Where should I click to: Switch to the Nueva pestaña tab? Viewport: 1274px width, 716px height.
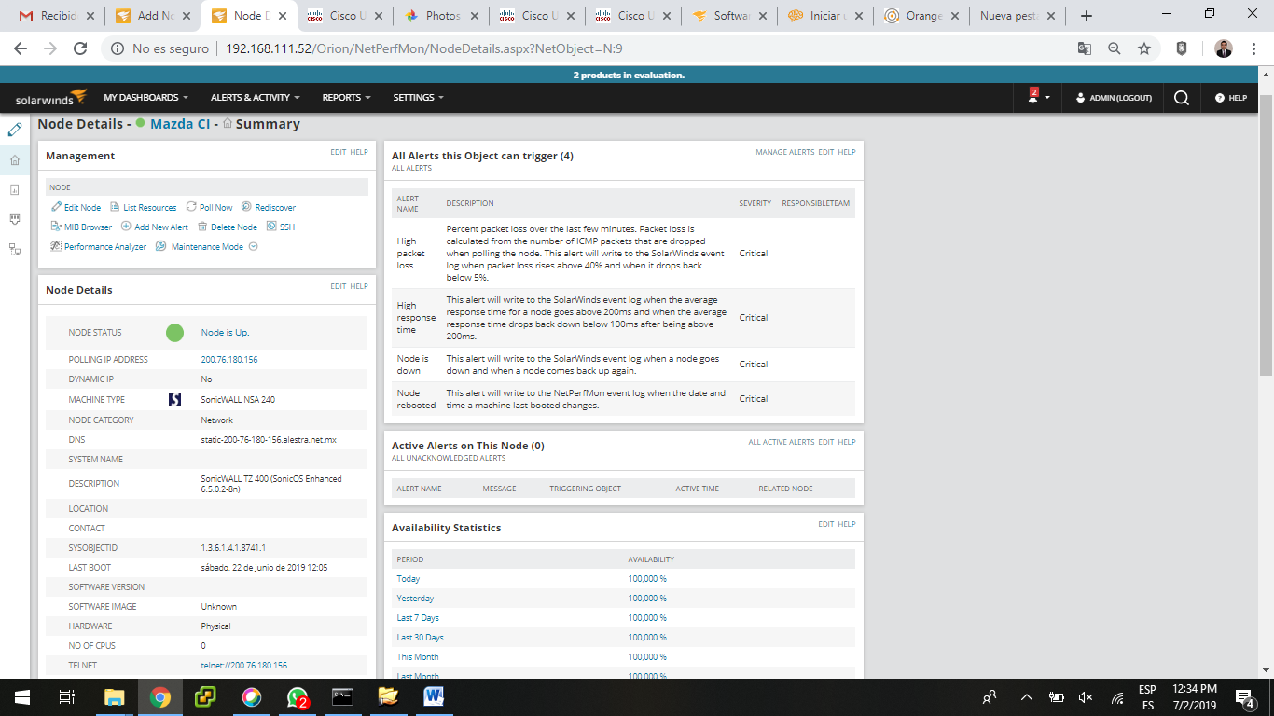coord(1017,16)
